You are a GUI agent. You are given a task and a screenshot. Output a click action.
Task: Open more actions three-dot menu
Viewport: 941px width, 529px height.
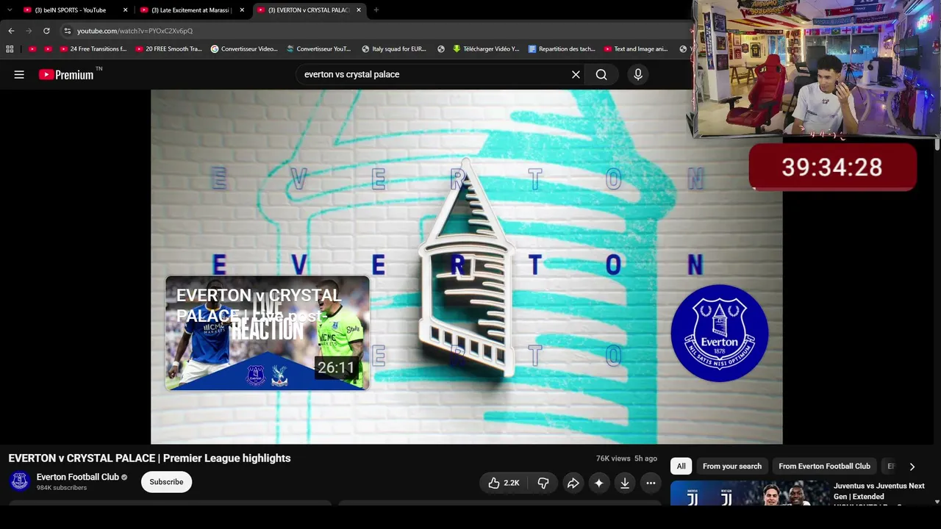coord(651,483)
